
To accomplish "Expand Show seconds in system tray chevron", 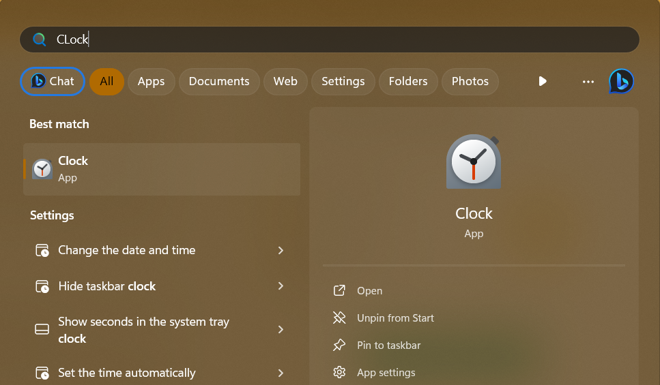I will pos(281,330).
